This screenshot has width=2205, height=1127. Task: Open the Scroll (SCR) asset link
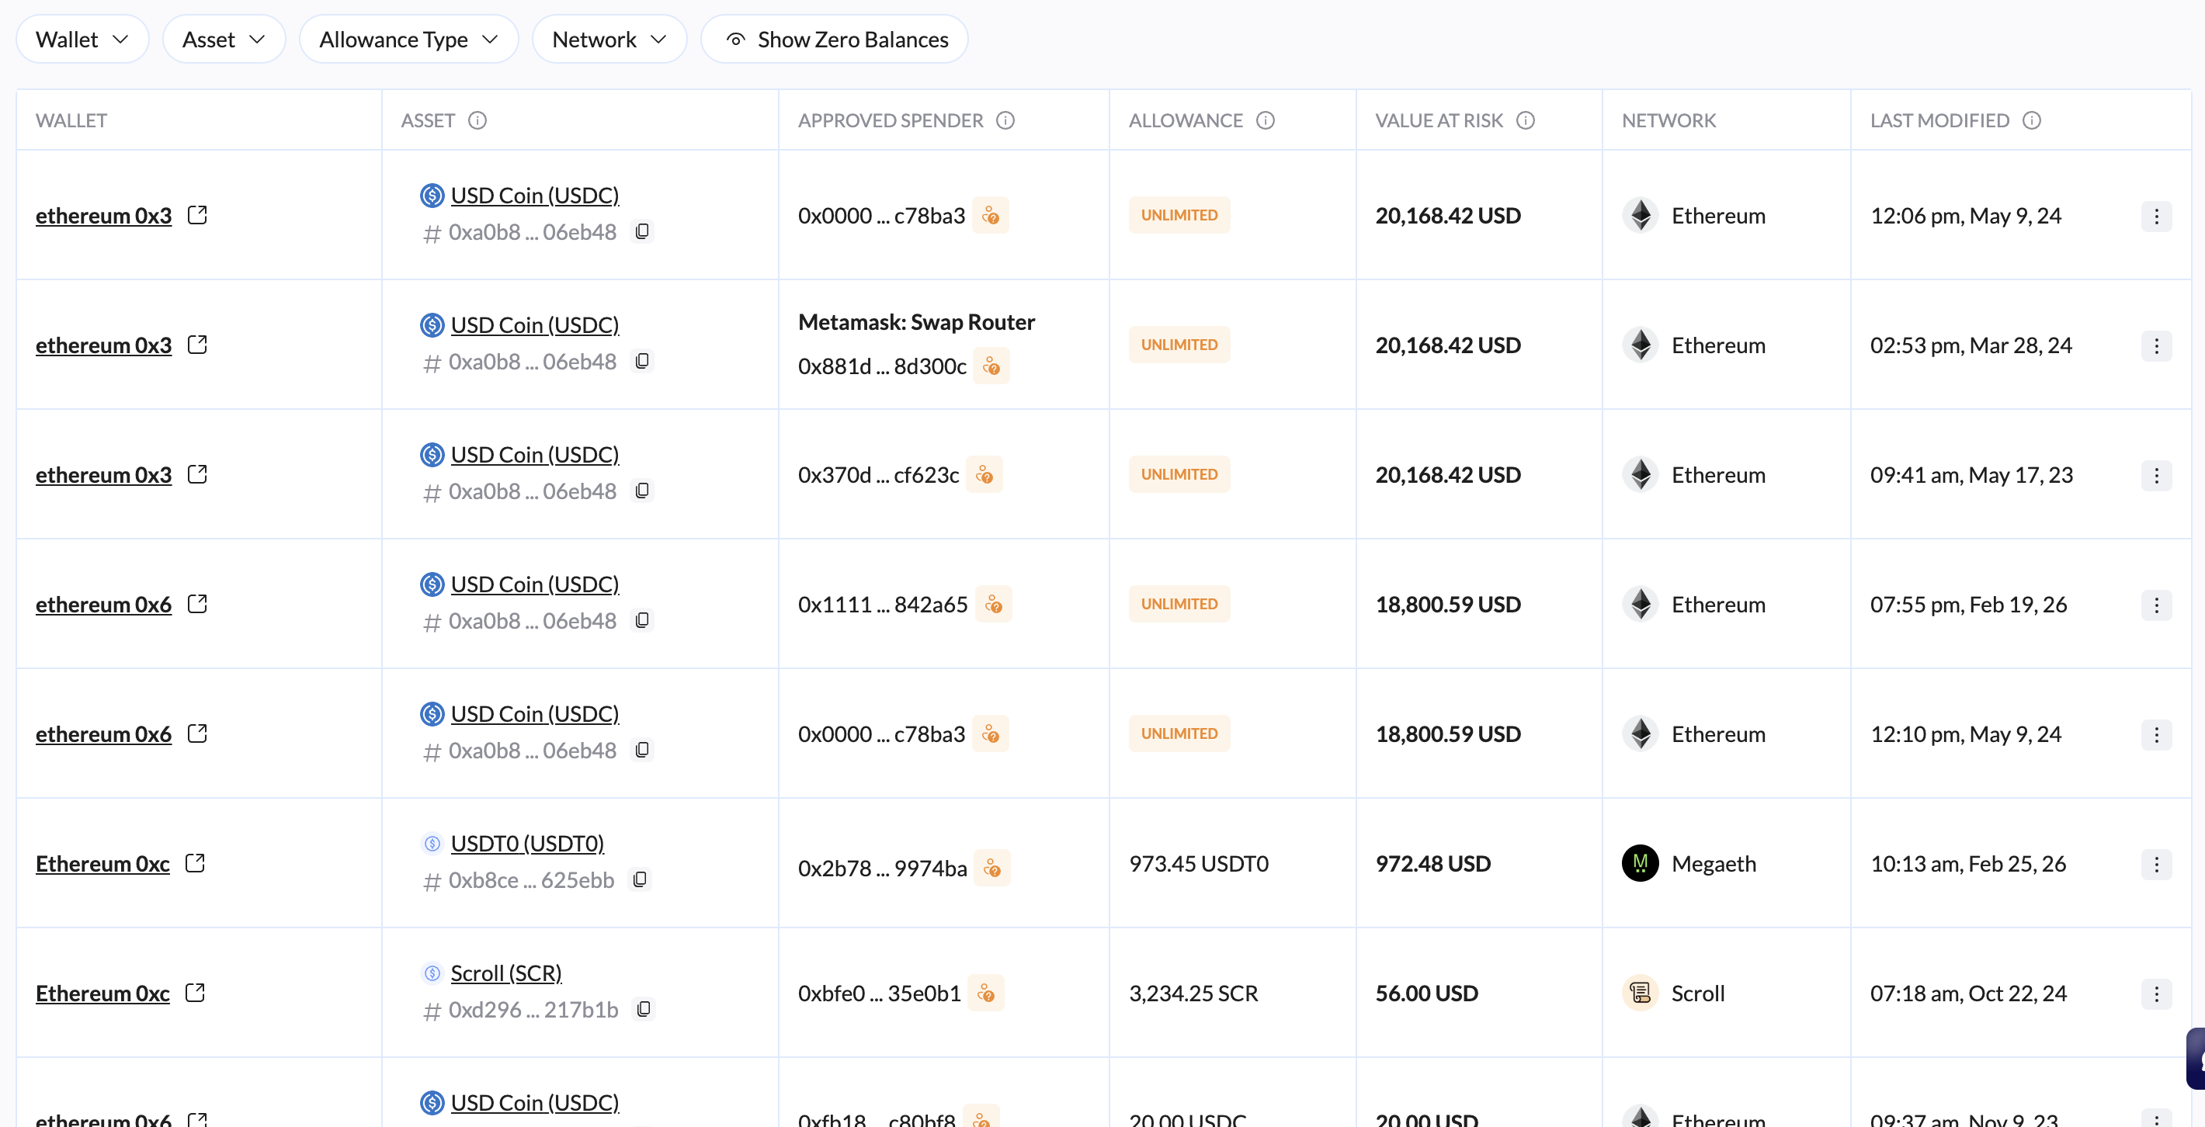pos(506,973)
